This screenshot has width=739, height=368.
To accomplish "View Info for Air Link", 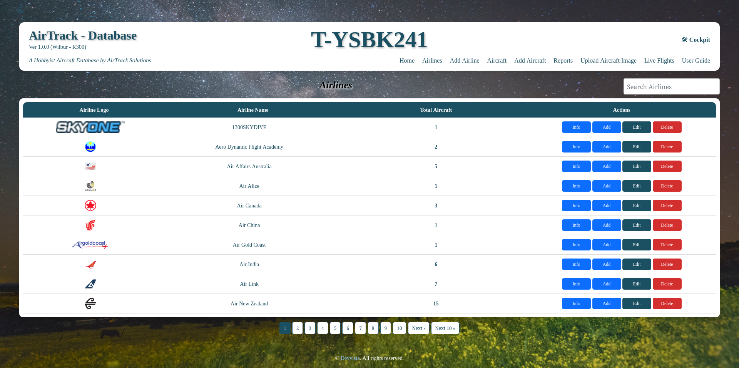I will (x=576, y=284).
